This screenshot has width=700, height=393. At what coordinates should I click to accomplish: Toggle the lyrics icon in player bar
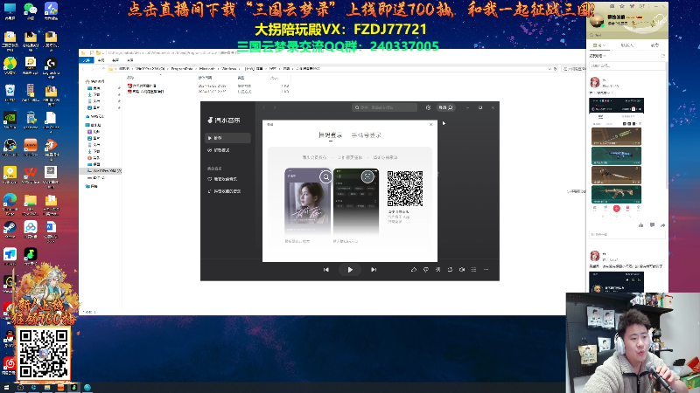point(438,270)
